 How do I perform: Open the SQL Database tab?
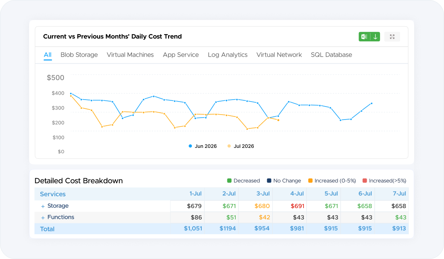[331, 55]
